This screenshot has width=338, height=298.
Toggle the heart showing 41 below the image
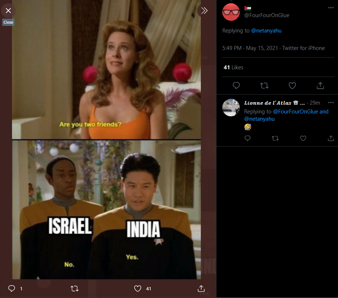tap(138, 289)
